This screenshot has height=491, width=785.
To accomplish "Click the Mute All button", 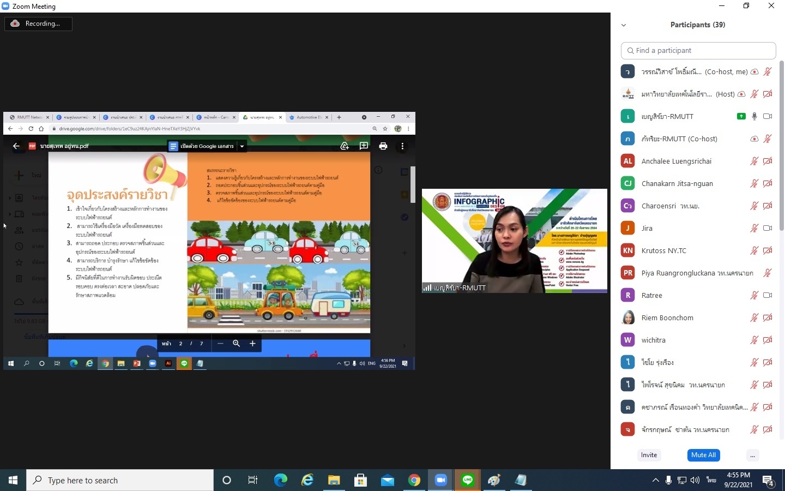I will [x=703, y=455].
